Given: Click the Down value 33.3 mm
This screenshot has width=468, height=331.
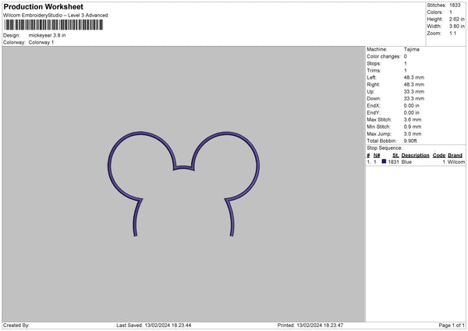Looking at the screenshot, I should (413, 98).
